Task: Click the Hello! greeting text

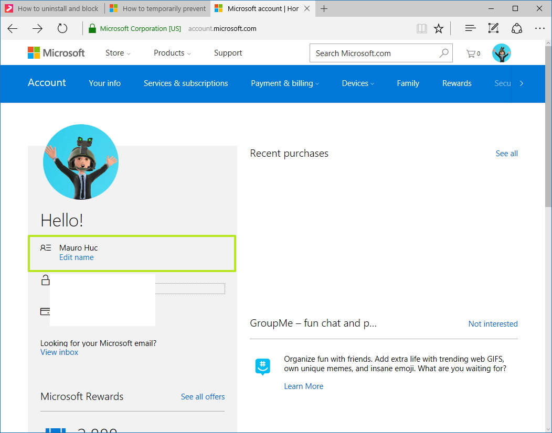Action: 61,220
